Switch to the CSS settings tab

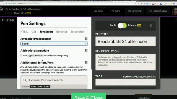pyautogui.click(x=34, y=32)
